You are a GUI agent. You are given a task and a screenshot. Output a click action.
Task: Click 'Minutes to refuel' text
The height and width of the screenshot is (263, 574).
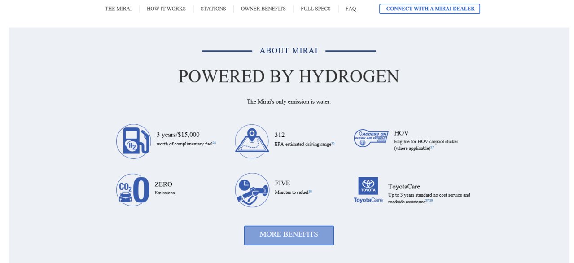click(292, 192)
